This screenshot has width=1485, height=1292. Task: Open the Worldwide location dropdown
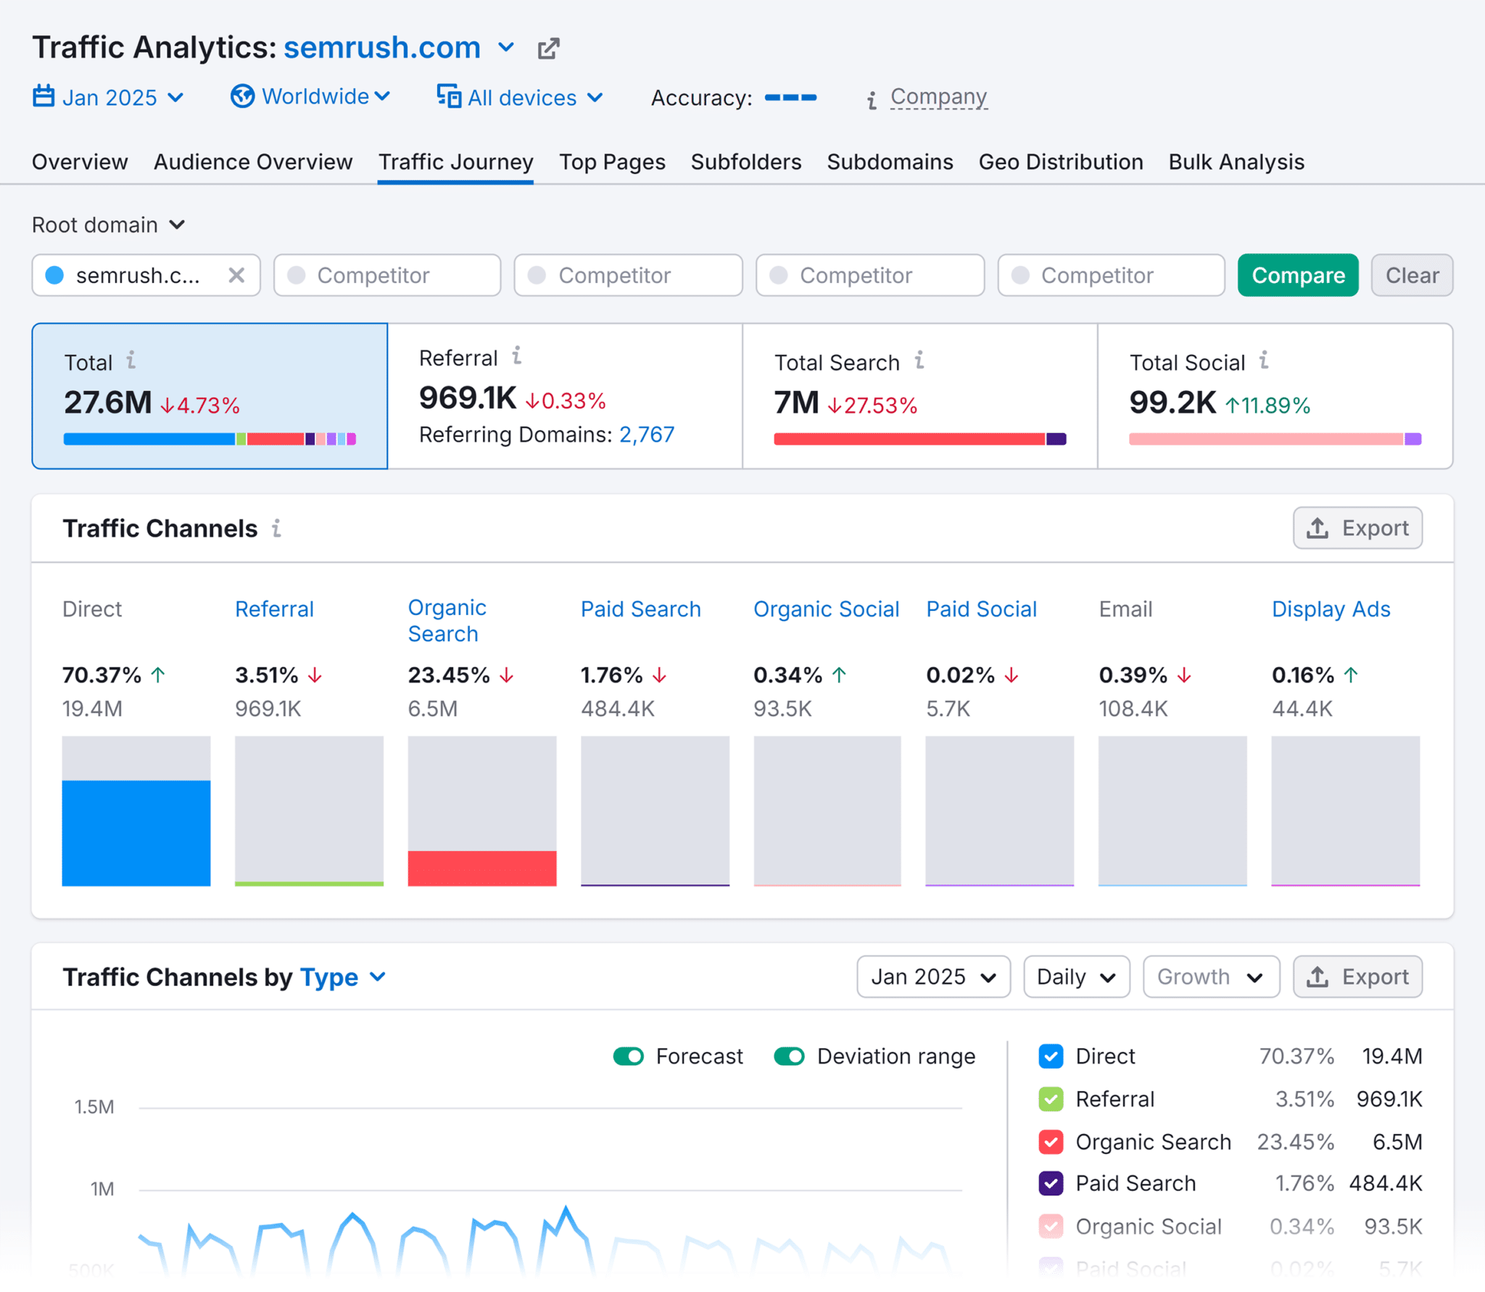310,96
